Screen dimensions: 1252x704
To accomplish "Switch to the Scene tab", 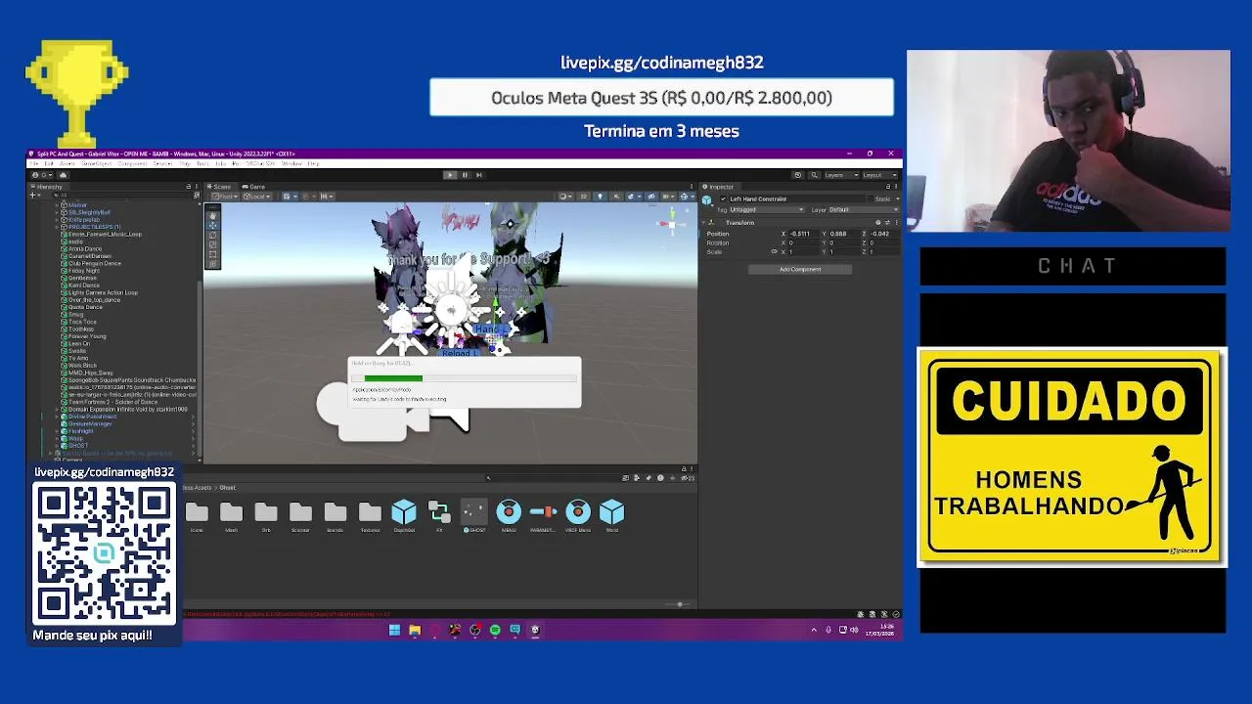I will (x=221, y=187).
